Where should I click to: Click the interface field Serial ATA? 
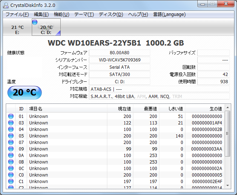coord(120,67)
